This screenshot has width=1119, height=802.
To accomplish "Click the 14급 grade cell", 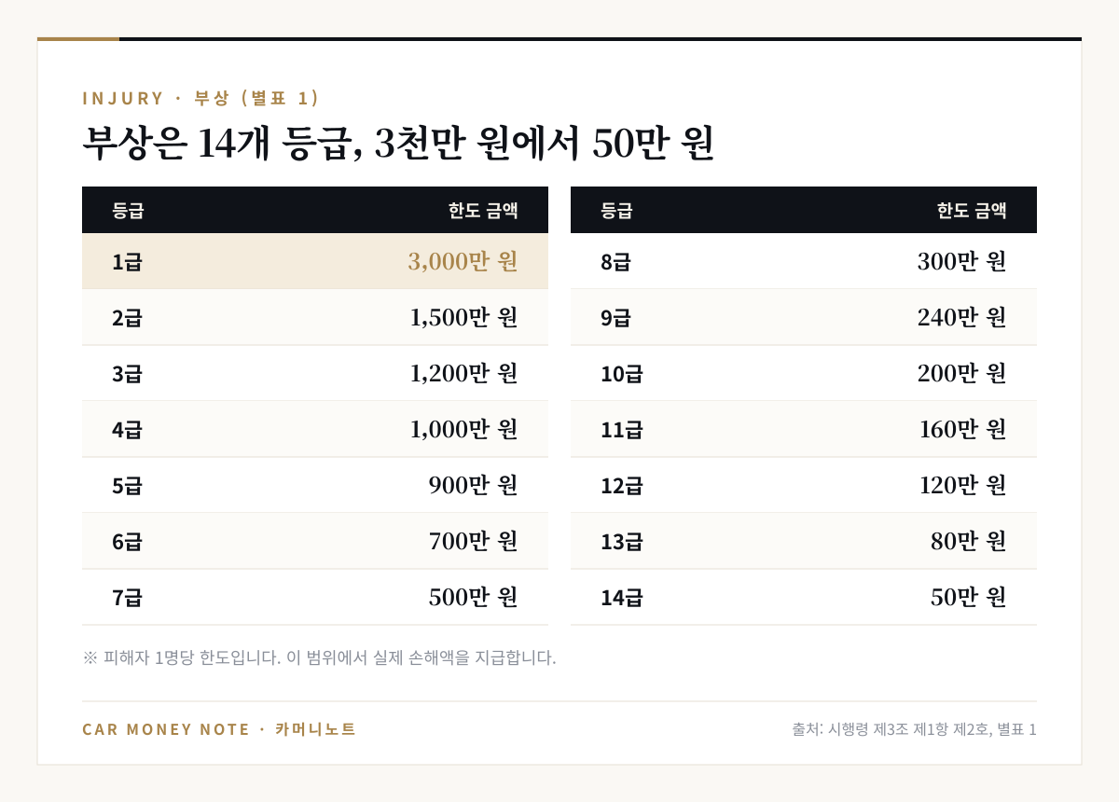I will [x=622, y=598].
